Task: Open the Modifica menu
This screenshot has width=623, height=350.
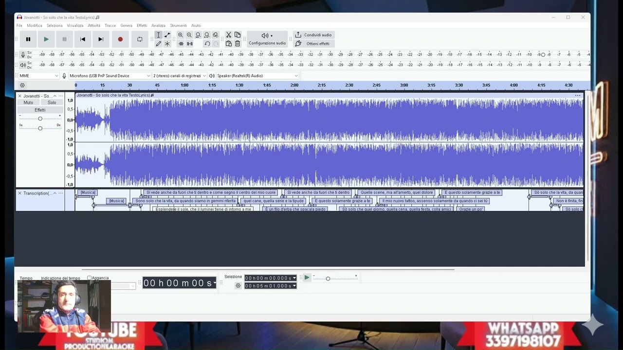Action: (35, 26)
